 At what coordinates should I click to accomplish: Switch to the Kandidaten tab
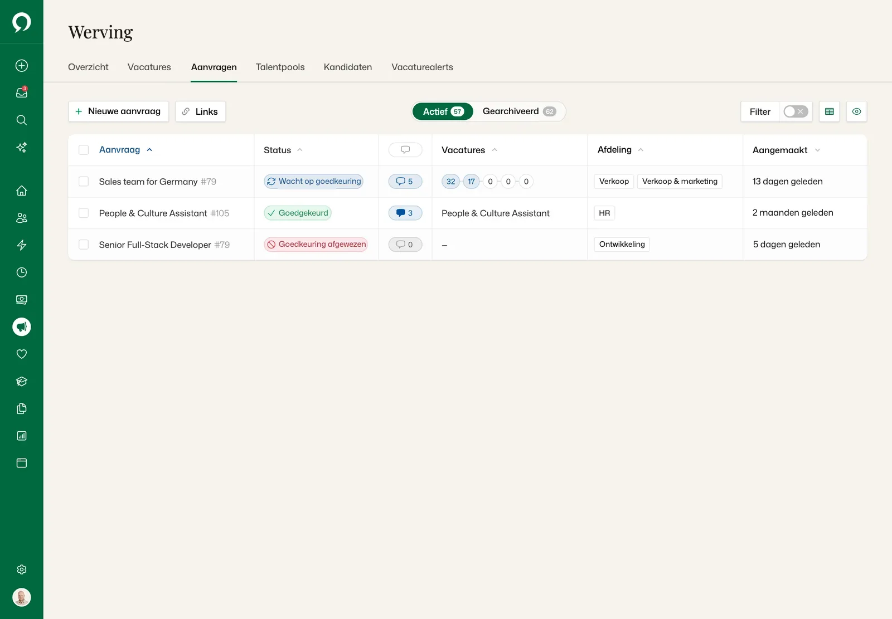[348, 67]
